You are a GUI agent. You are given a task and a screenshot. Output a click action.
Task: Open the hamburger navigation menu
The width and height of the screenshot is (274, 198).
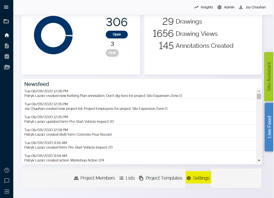[x=6, y=7]
